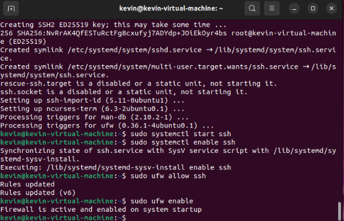344x221 pixels.
Task: Click 'Executing: /lib/systemd/systemd-sysv-install' line
Action: point(115,167)
